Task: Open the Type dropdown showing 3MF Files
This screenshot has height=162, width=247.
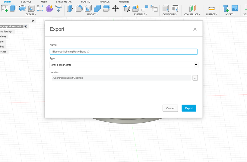Action: coord(124,65)
